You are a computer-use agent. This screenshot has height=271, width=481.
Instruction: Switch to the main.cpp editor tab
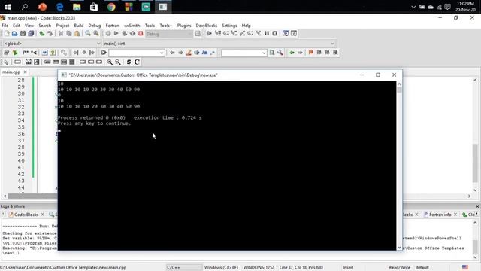tap(11, 72)
